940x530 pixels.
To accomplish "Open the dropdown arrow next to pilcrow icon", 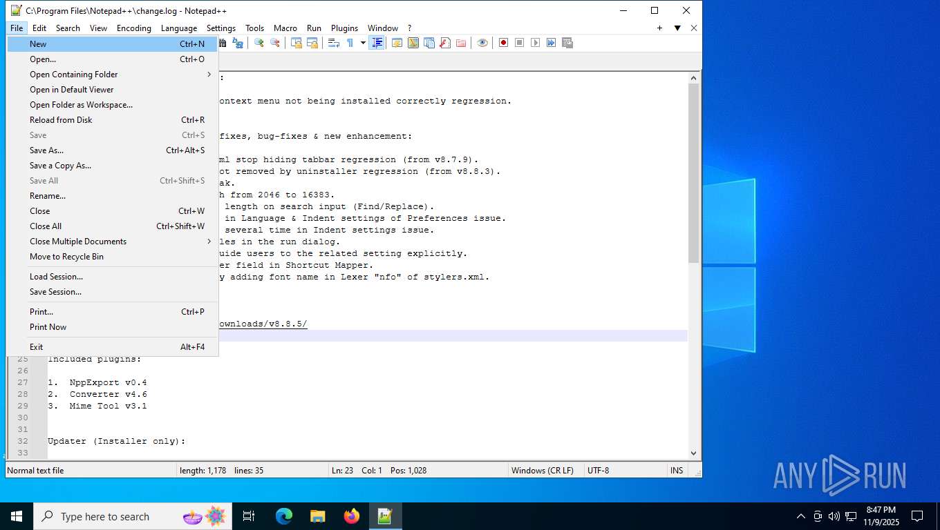I will coord(363,43).
